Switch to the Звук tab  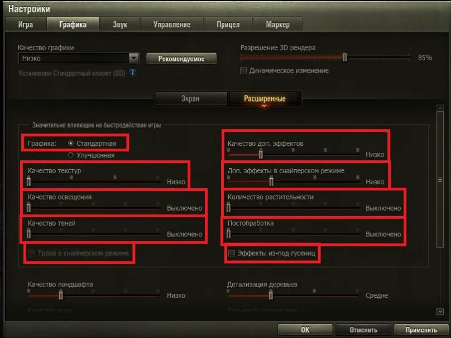pos(120,24)
